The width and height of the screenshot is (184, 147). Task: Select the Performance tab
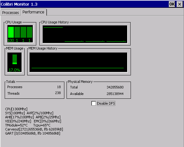click(33, 12)
